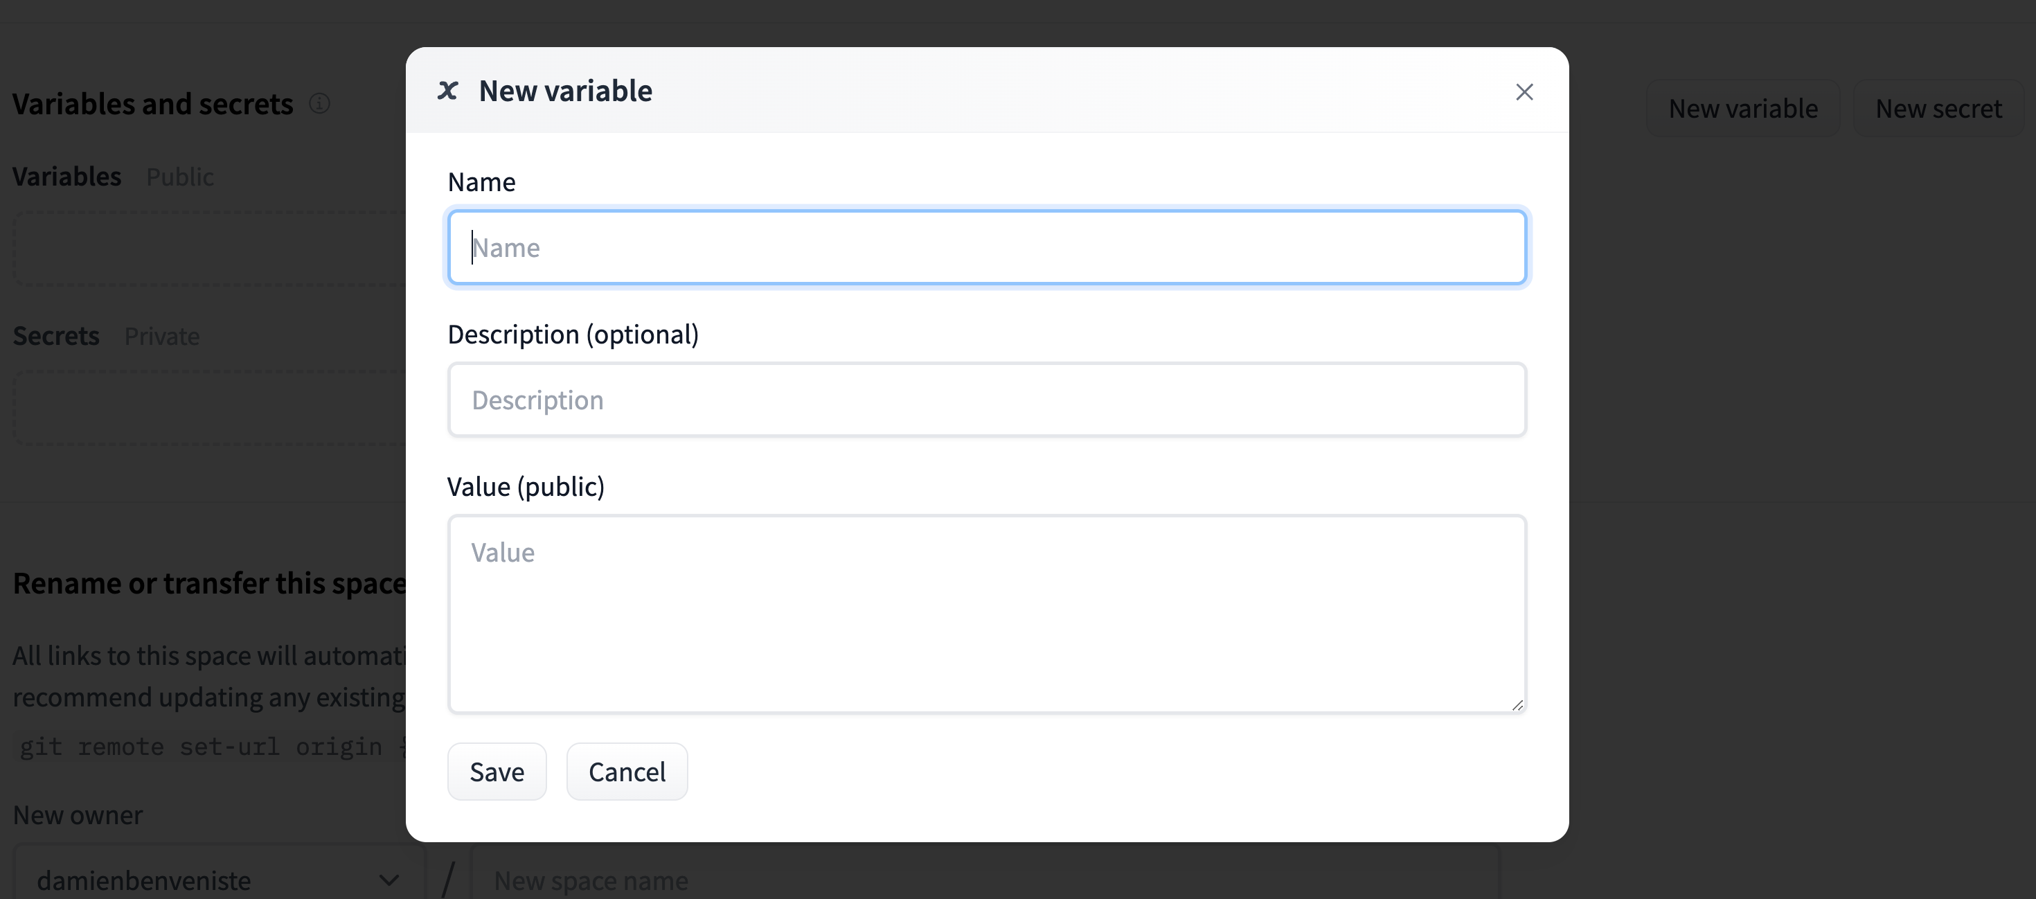Dismiss the dialog with the close X

coord(1524,91)
